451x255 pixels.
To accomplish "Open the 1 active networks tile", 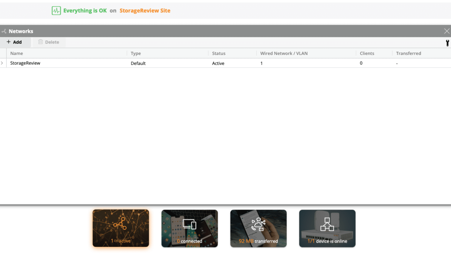I will [x=121, y=228].
